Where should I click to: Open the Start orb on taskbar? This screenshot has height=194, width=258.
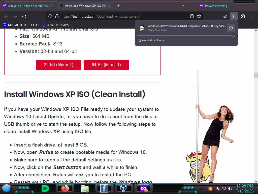click(x=7, y=188)
